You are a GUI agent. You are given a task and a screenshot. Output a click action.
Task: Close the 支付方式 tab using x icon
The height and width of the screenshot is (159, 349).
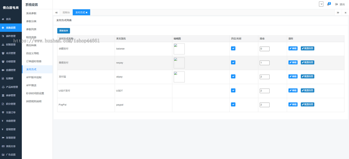86,13
